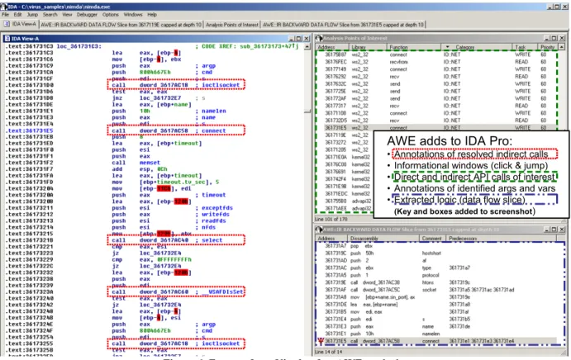Click the IDA application icon in title bar
Image resolution: width=571 pixels, height=360 pixels.
(3, 7)
